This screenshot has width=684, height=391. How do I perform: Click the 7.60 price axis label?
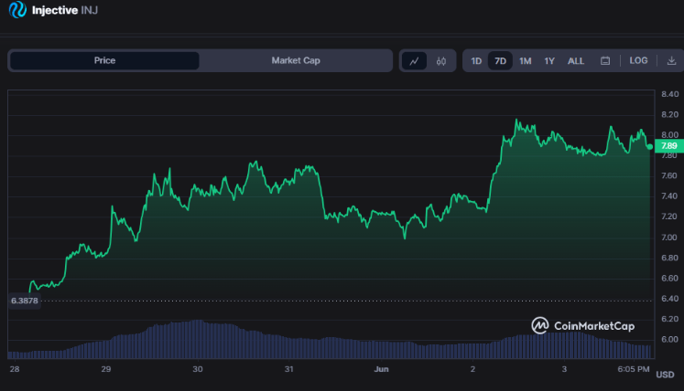pos(669,175)
